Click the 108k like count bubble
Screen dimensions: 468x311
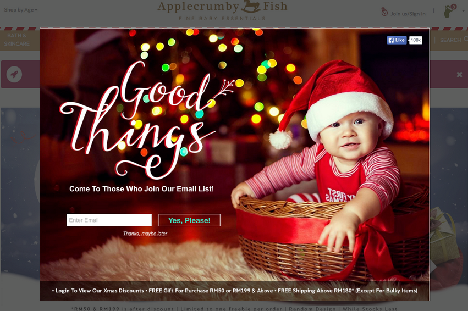click(415, 40)
